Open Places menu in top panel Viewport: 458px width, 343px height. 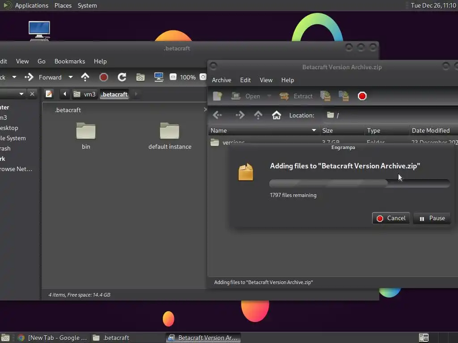63,5
